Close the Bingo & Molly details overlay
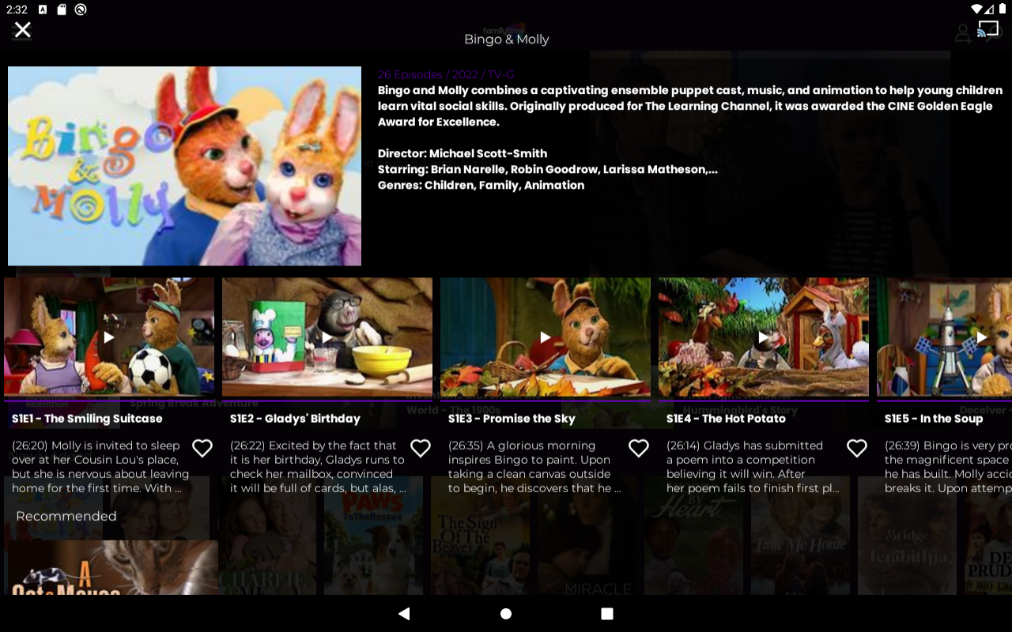 coord(23,30)
